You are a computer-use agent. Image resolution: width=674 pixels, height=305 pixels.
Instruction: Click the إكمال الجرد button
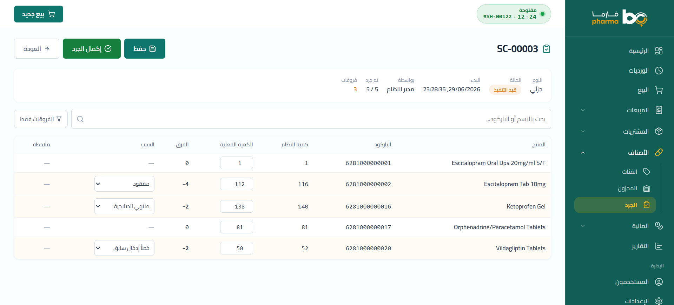coord(92,48)
